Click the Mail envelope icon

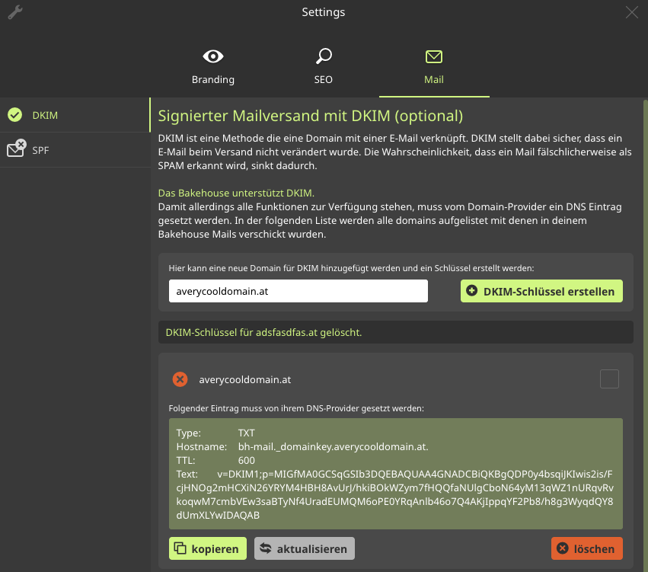click(434, 56)
